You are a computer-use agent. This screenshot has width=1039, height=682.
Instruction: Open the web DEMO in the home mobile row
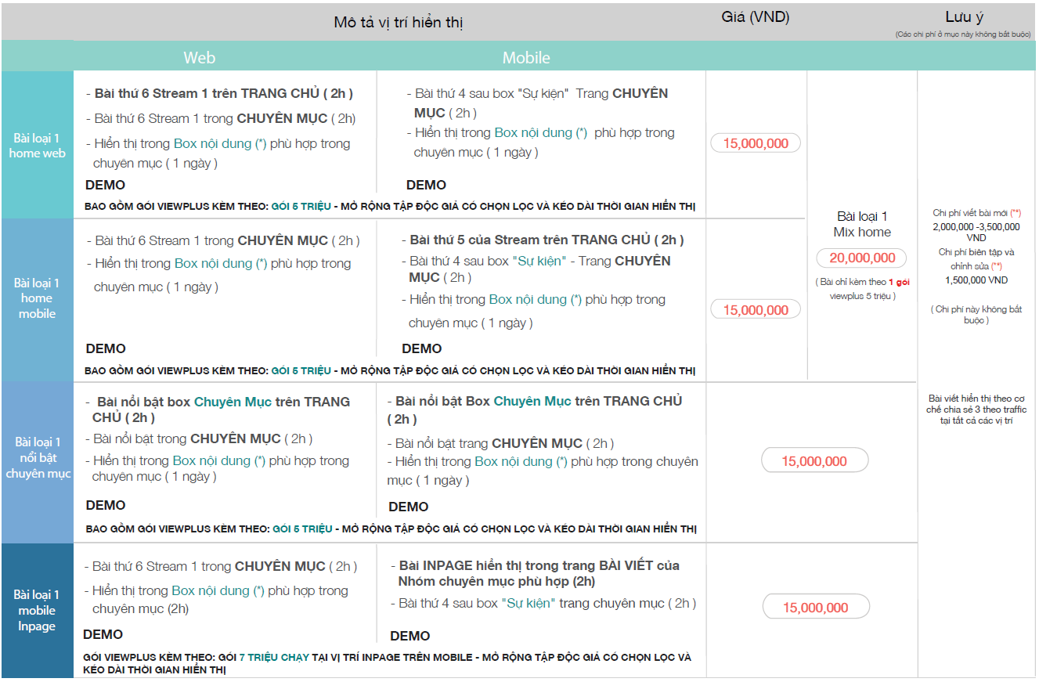coord(105,348)
